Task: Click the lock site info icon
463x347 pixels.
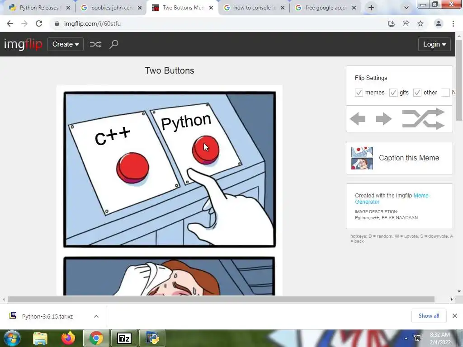Action: click(x=57, y=23)
